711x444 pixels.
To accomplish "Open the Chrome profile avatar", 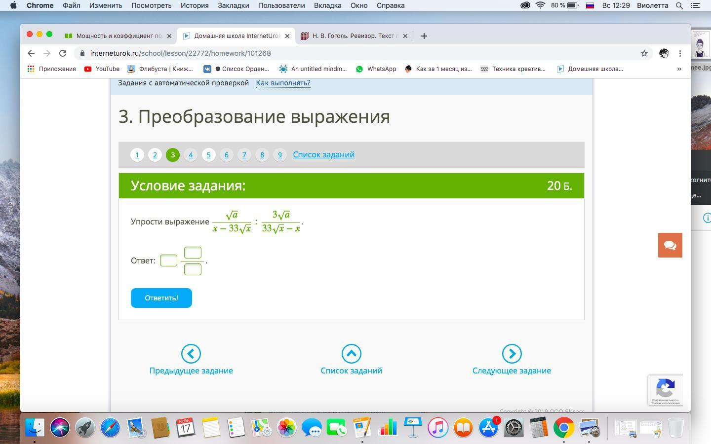I will click(664, 53).
